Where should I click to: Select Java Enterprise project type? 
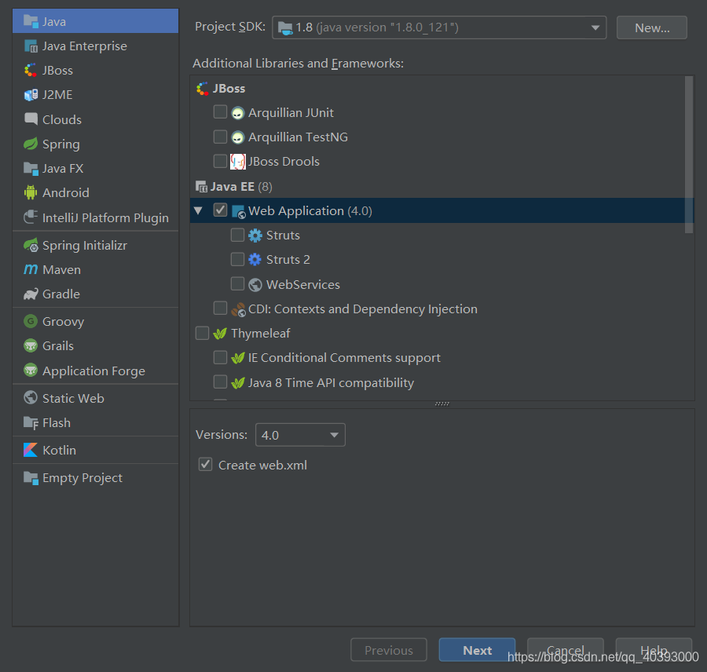pos(96,46)
